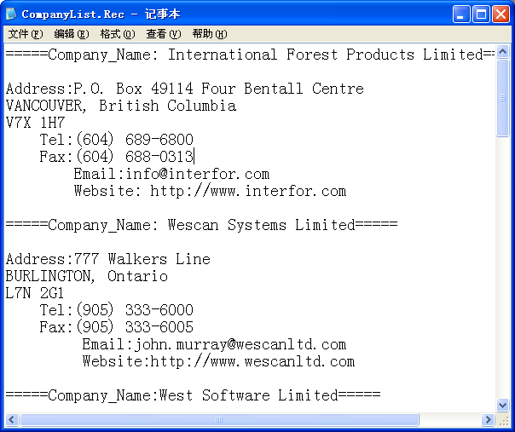515x432 pixels.
Task: Place cursor in the john.murray@wescanltd.com email text
Action: coord(239,344)
